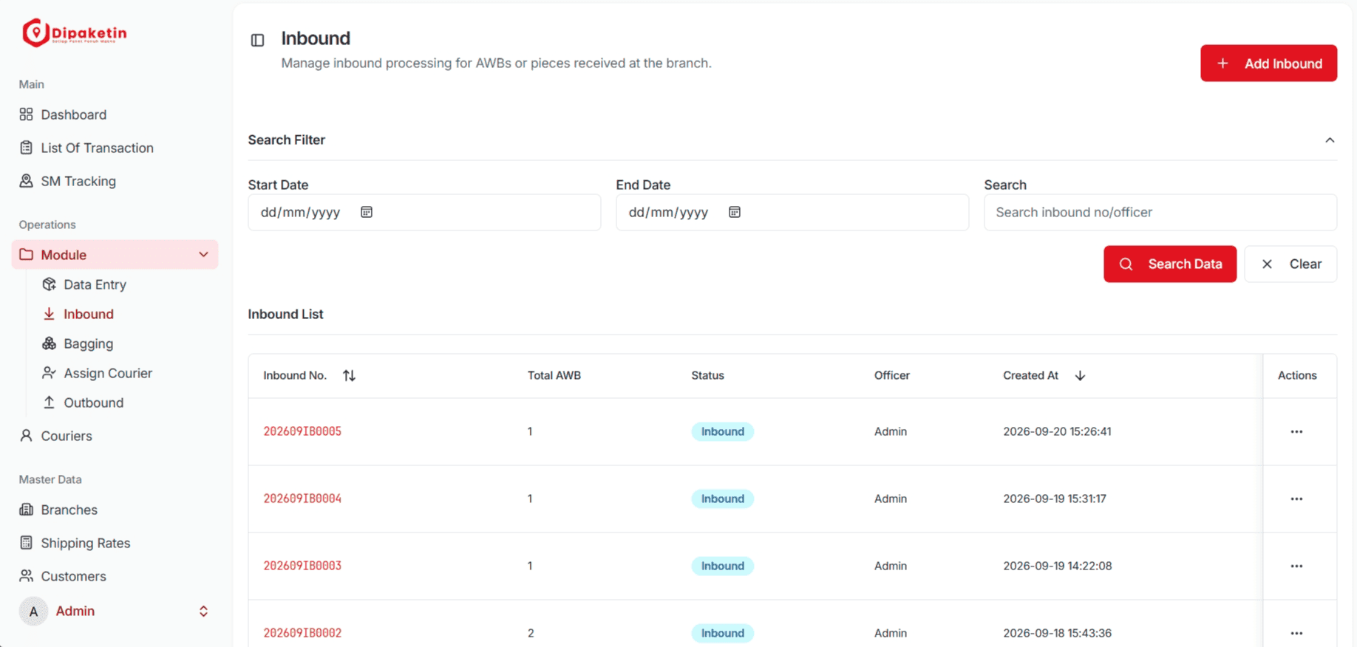Open actions menu for 202609IB0004
The height and width of the screenshot is (647, 1357).
click(1296, 499)
